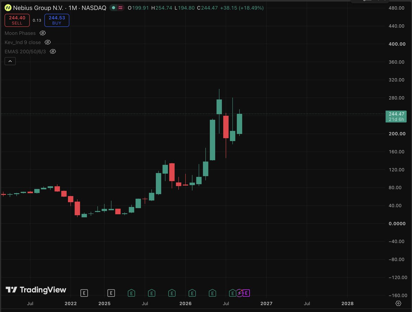Image resolution: width=412 pixels, height=312 pixels.
Task: Click the 2022 time axis label
Action: pos(70,303)
